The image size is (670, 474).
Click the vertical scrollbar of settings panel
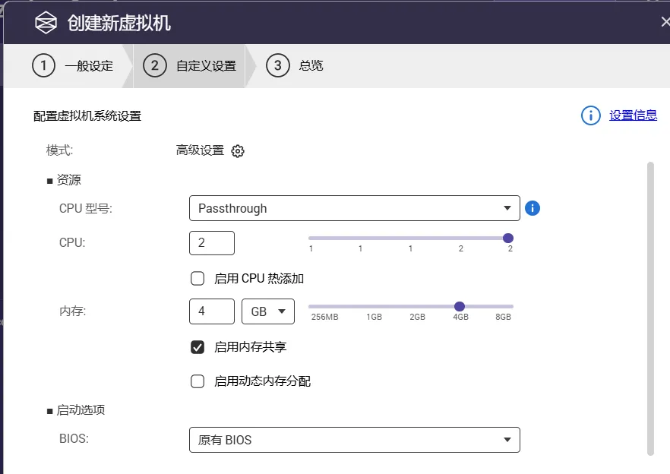[650, 308]
